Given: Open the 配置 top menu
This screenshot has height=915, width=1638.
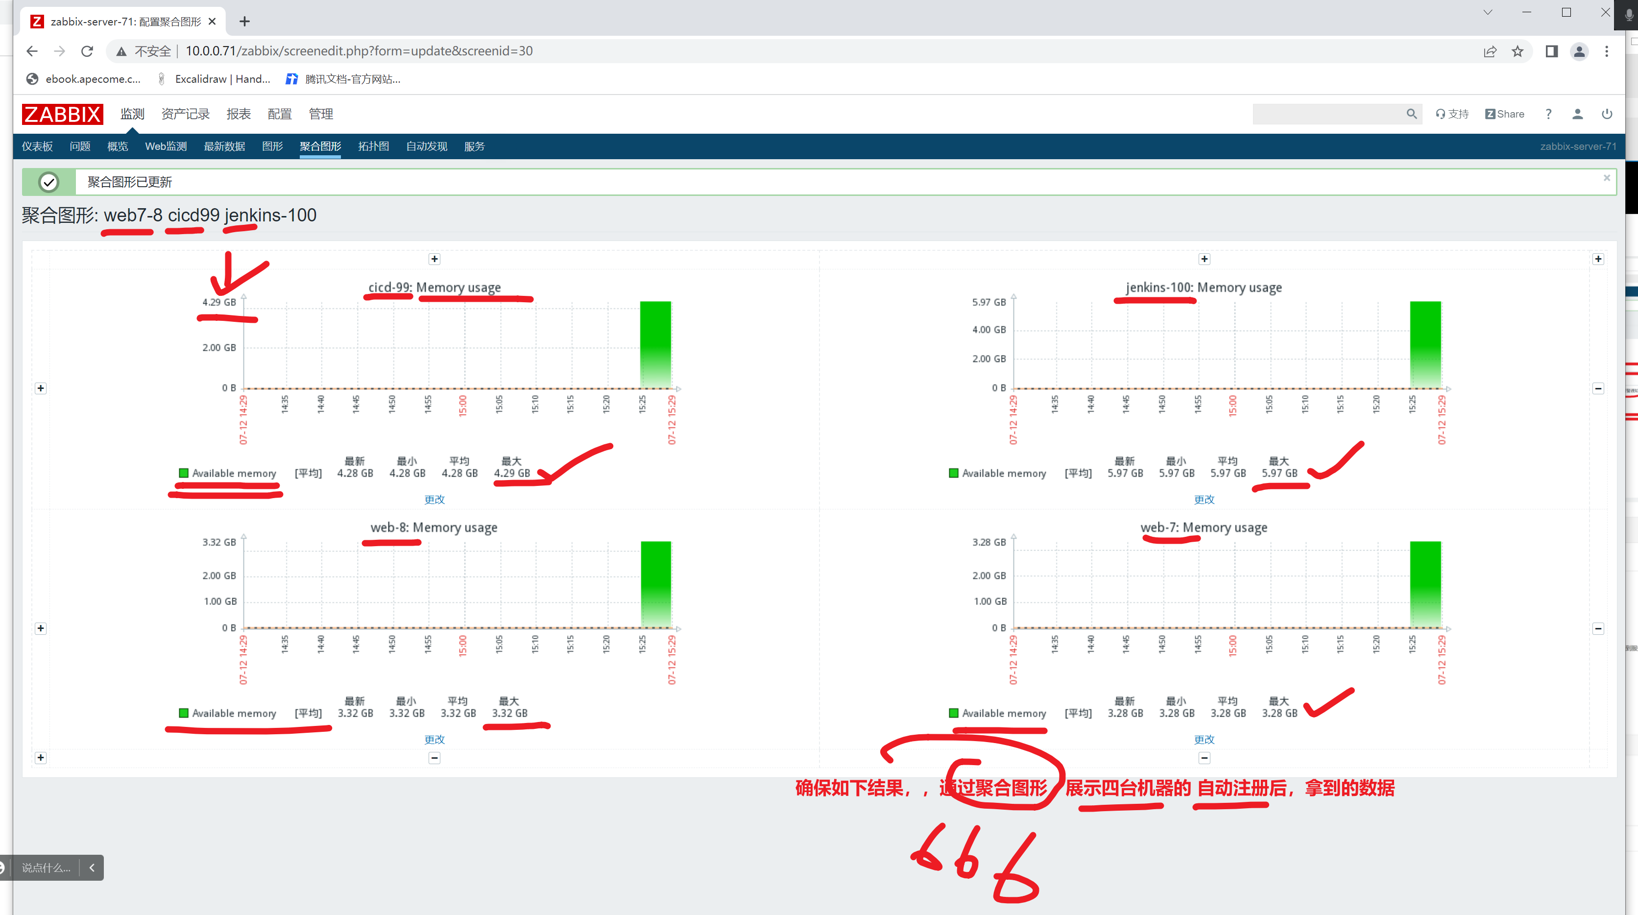Looking at the screenshot, I should 279,114.
